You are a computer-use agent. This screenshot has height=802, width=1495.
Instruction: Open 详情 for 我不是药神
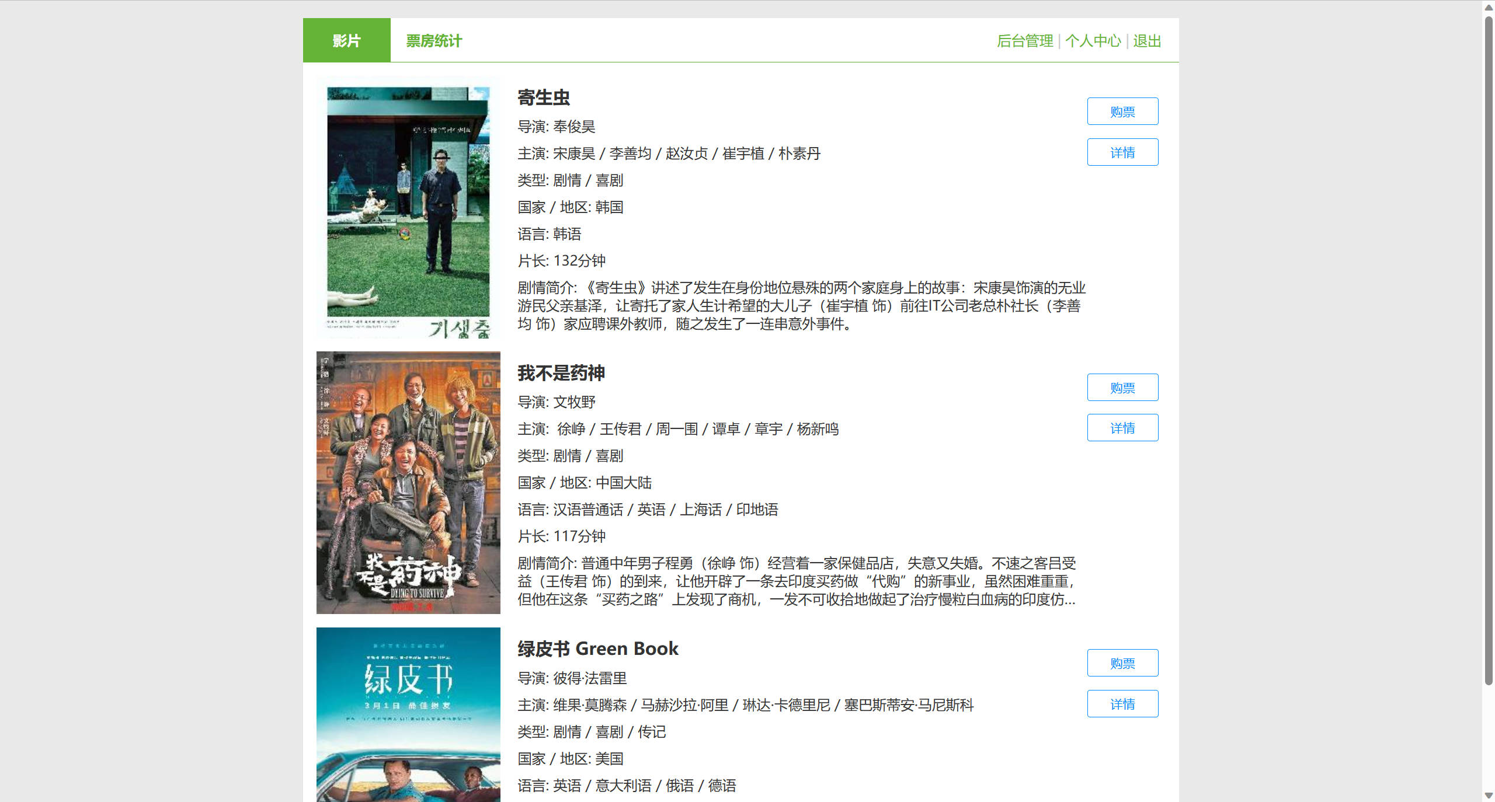point(1122,428)
